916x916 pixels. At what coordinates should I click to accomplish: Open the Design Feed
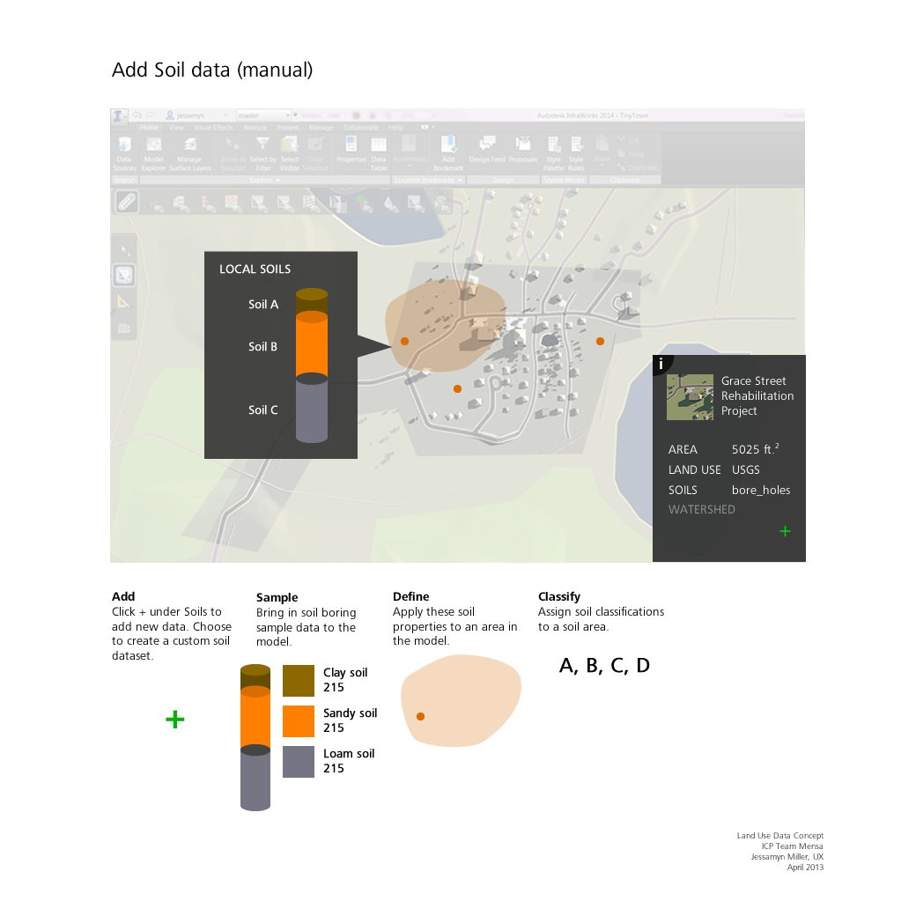[x=486, y=150]
